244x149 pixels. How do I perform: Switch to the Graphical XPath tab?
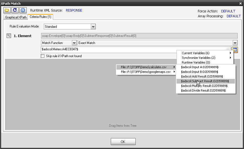point(16,17)
